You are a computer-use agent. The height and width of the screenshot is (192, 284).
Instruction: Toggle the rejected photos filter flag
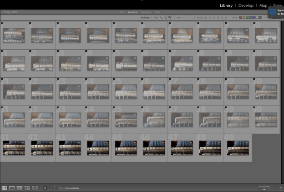(170, 17)
